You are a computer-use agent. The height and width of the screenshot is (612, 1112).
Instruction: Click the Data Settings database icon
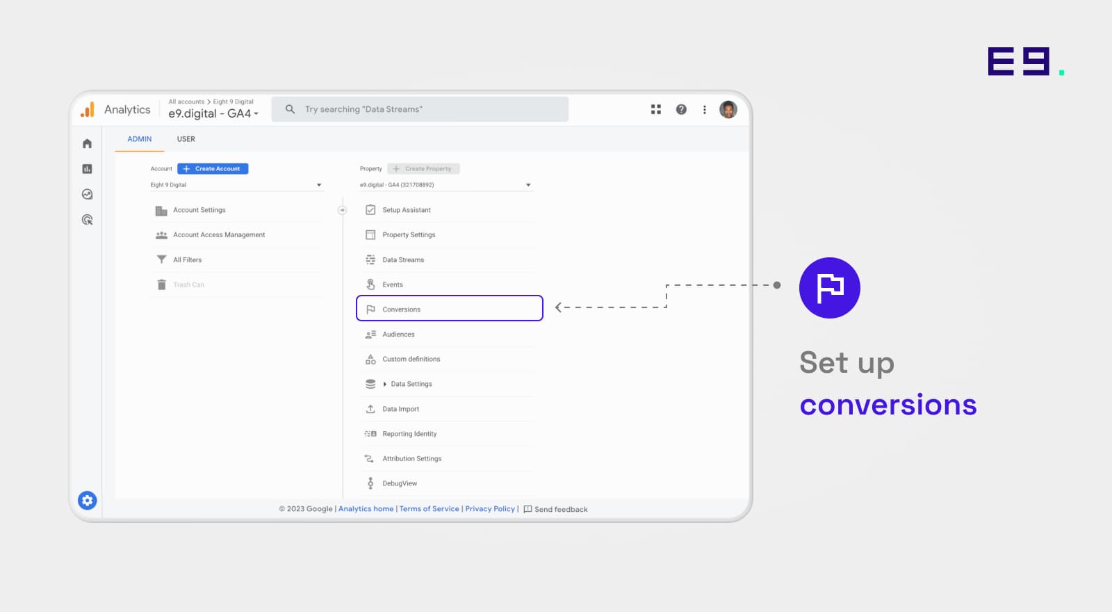click(370, 384)
